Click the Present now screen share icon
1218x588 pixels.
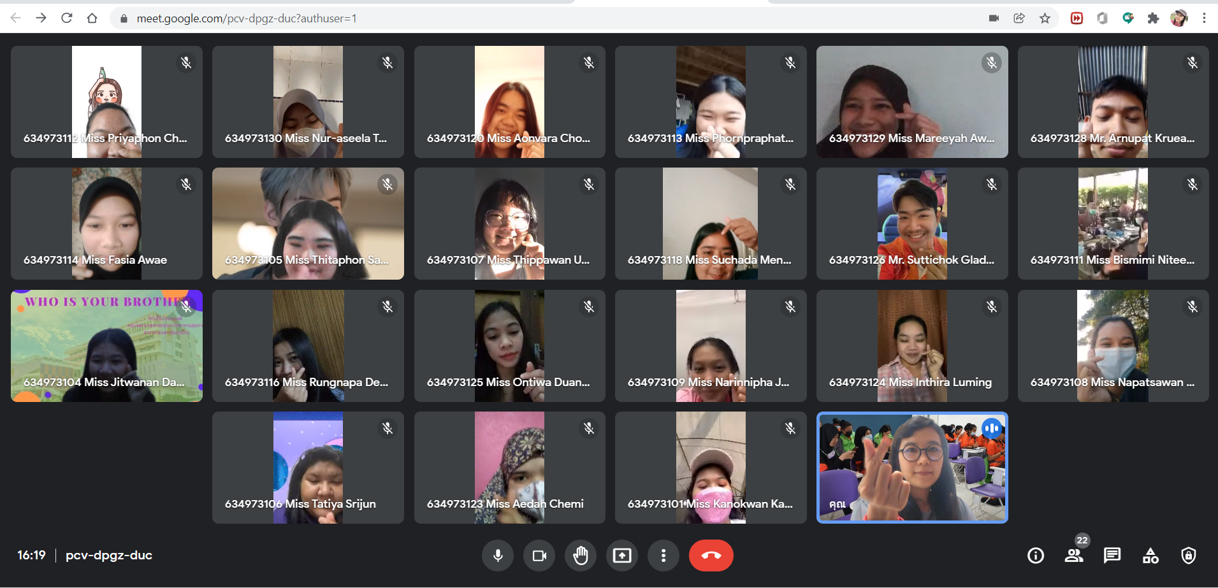[x=621, y=556]
